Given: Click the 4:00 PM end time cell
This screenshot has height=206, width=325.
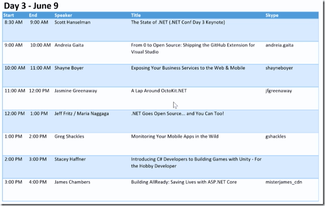Looking at the screenshot, I should coord(37,182).
